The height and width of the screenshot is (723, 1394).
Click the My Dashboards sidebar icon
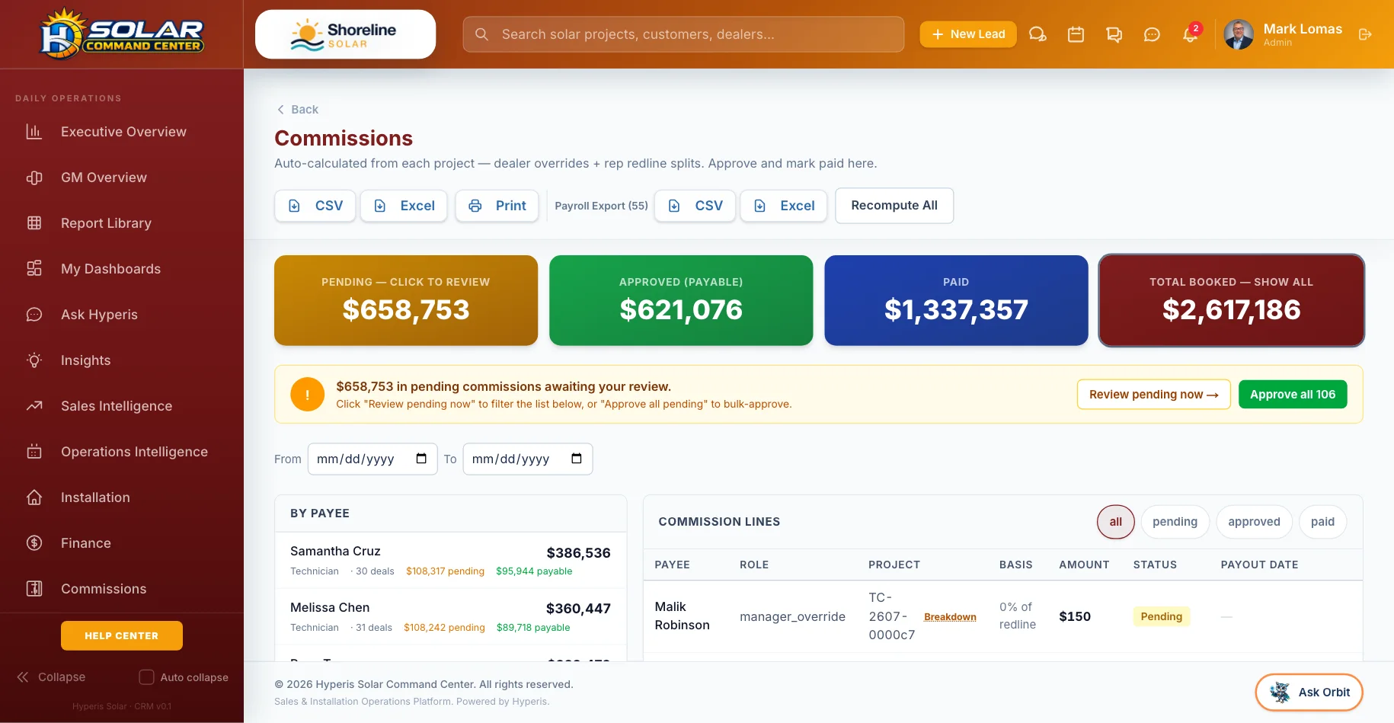34,269
